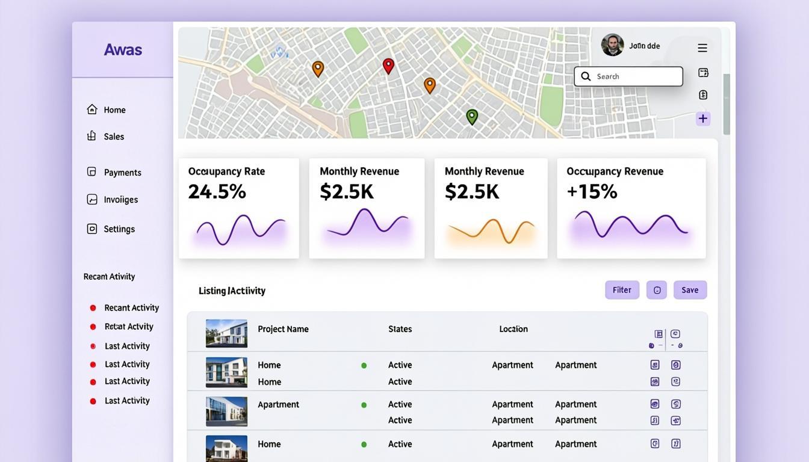809x462 pixels.
Task: Click the Location column header
Action: coord(513,329)
